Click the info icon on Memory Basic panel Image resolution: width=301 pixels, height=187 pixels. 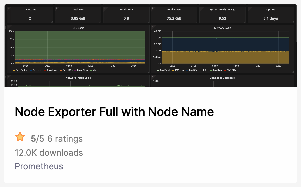[x=152, y=27]
